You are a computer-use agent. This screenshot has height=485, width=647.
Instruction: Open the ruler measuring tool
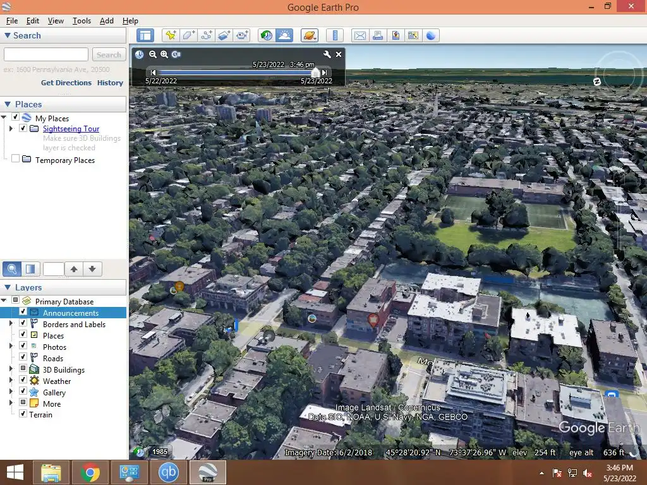pyautogui.click(x=335, y=35)
